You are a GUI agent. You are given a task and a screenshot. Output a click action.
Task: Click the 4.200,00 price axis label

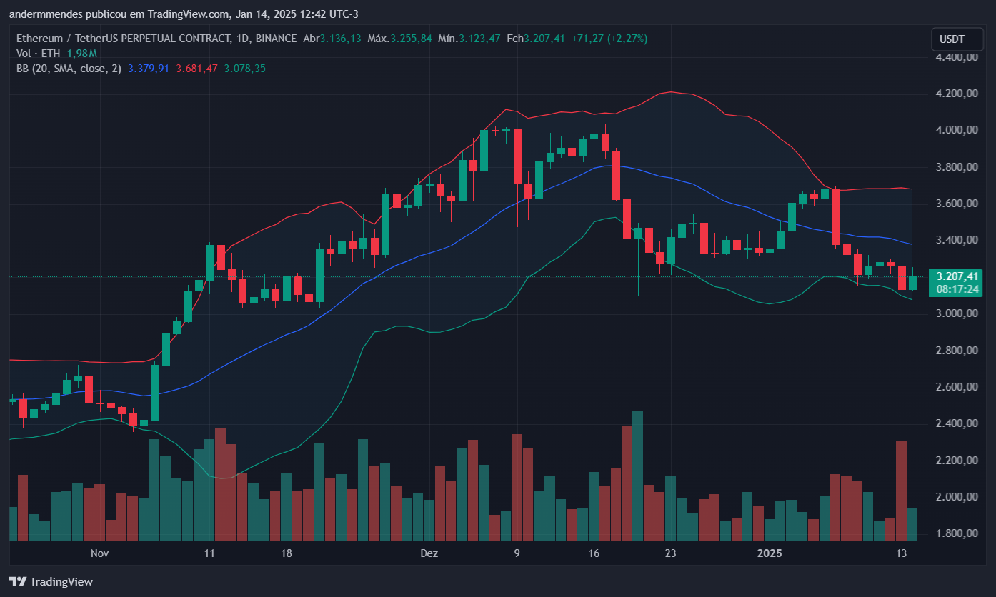click(x=956, y=94)
